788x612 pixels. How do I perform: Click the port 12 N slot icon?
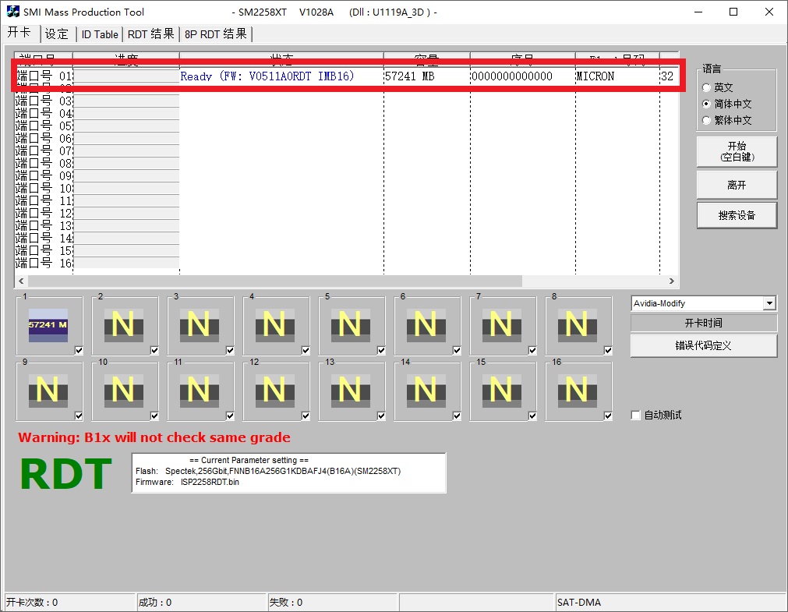pyautogui.click(x=274, y=389)
